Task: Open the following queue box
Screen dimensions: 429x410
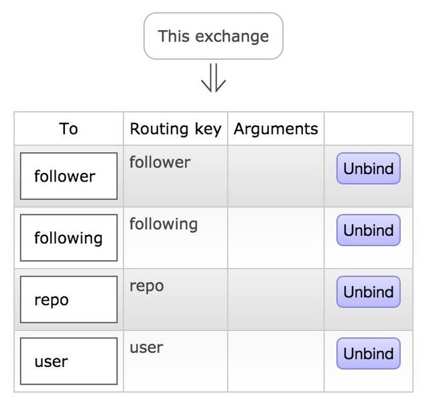Action: click(68, 238)
